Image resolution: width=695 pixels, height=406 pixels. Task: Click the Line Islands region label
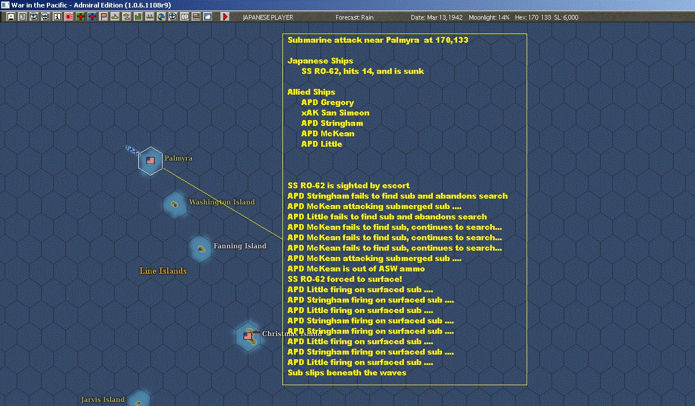point(163,271)
